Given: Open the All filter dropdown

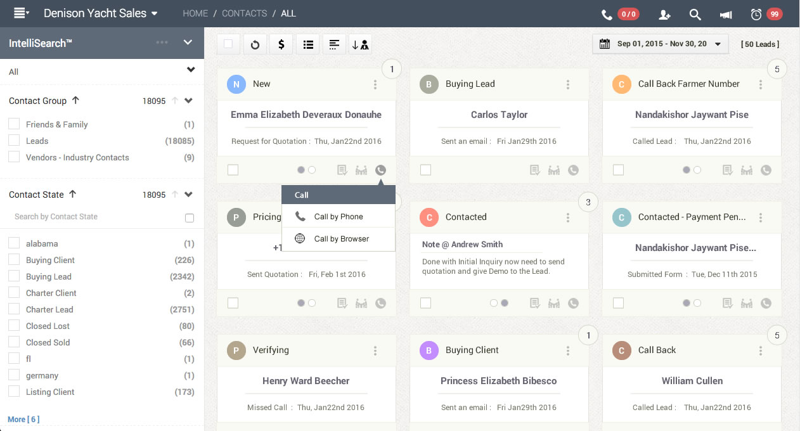Looking at the screenshot, I should point(191,70).
